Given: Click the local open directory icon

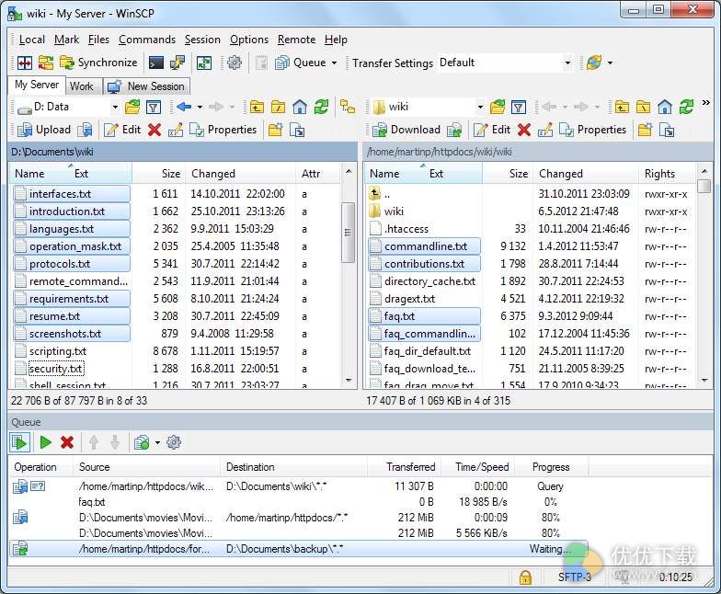Looking at the screenshot, I should 132,107.
